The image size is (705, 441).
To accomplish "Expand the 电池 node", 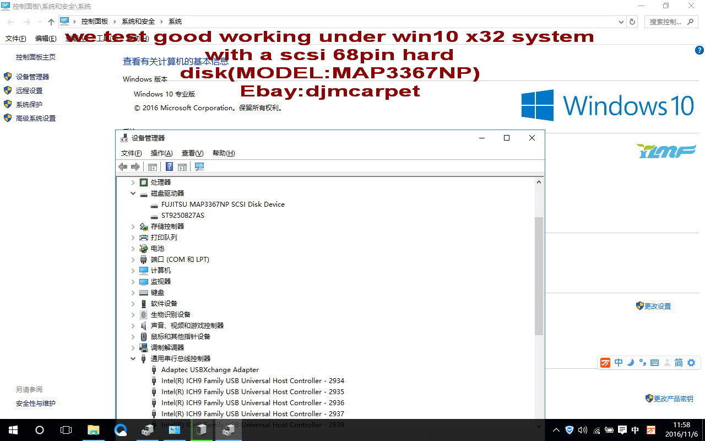I will (x=133, y=249).
